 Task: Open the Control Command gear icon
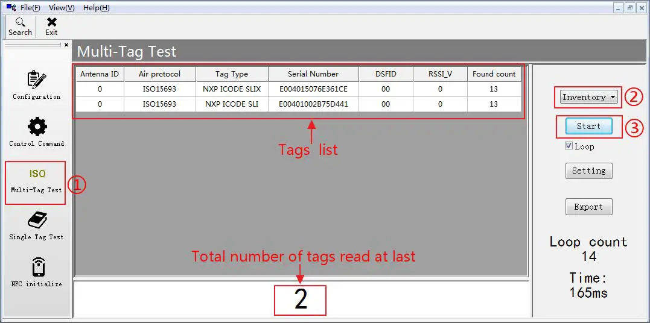(37, 127)
